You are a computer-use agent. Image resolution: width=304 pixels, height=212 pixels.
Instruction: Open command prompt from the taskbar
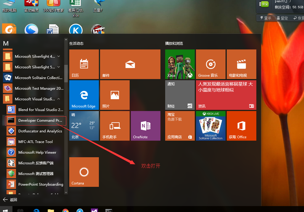click(109, 210)
